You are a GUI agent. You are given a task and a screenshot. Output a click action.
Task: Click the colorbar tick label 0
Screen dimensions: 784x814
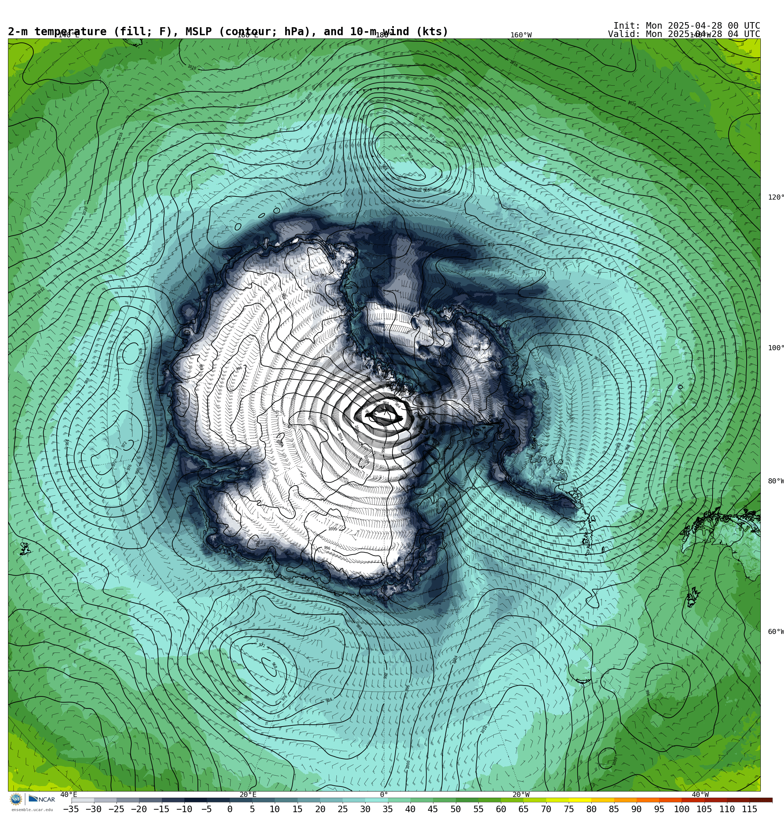pyautogui.click(x=230, y=809)
